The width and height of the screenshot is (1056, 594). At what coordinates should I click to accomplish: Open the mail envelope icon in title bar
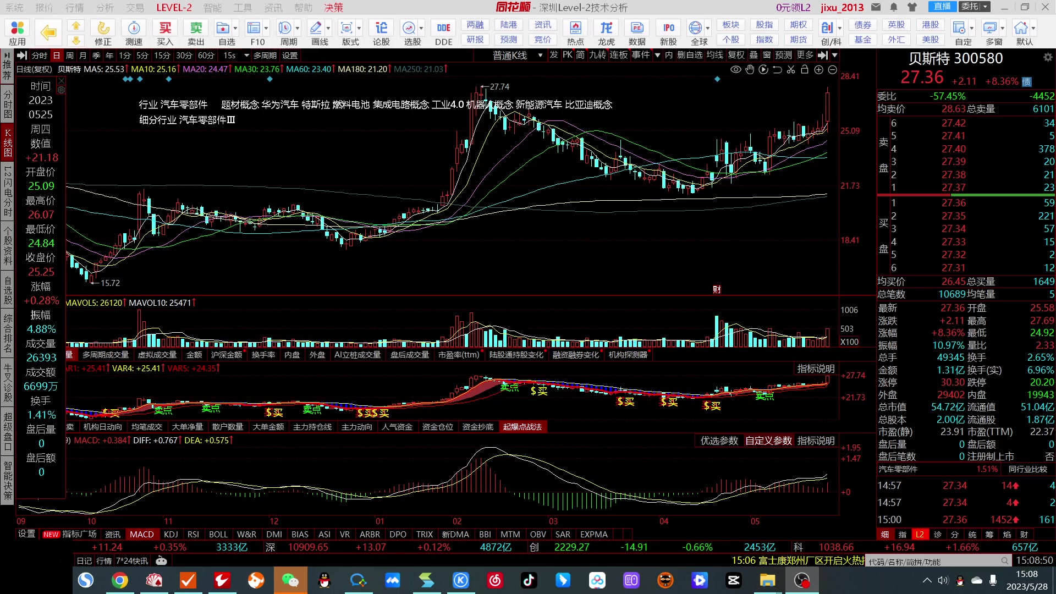pos(876,7)
